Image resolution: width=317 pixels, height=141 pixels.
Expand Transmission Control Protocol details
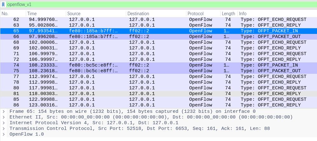tap(3, 129)
